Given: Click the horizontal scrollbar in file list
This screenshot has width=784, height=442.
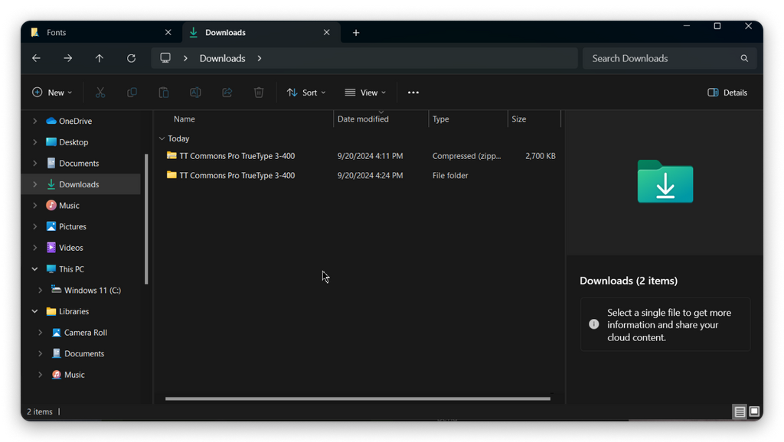Looking at the screenshot, I should 358,398.
